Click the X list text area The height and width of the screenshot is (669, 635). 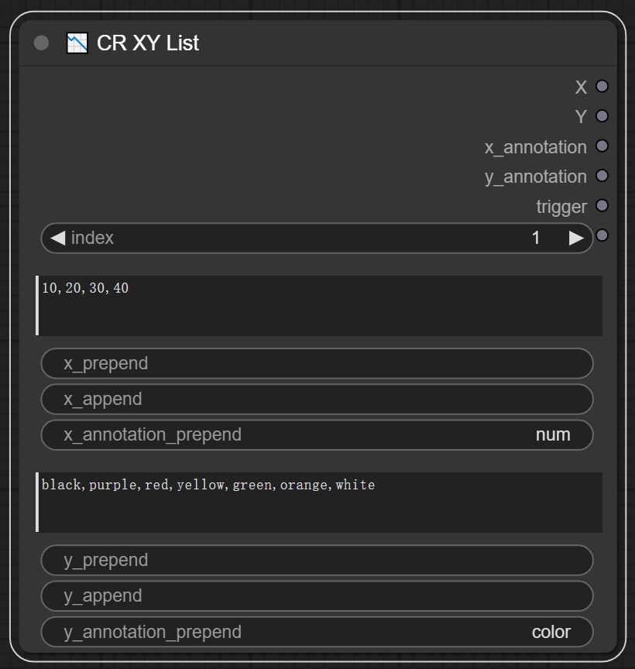click(319, 306)
